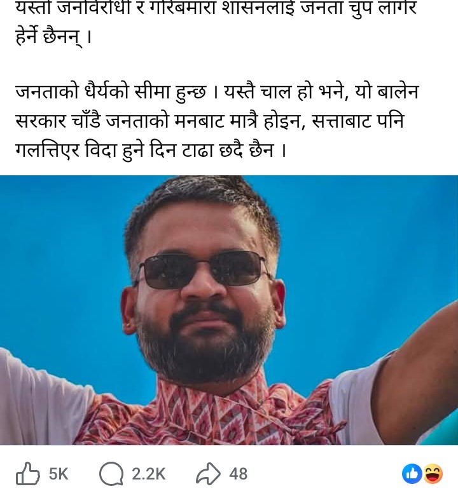458x496 pixels.
Task: Open comments via speech bubble icon
Action: (x=111, y=474)
